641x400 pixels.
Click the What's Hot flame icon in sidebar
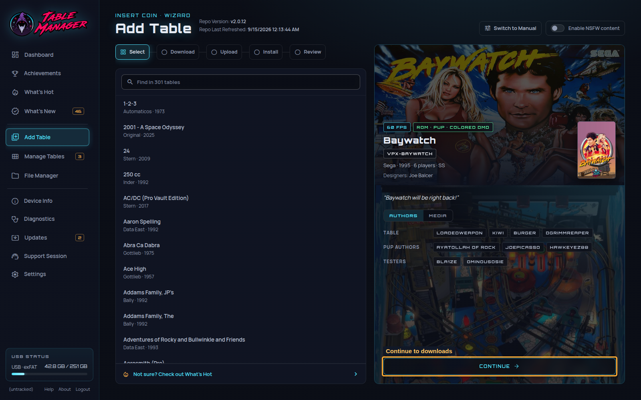[15, 92]
